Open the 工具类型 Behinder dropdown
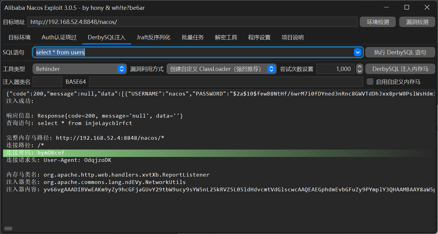 [80, 69]
